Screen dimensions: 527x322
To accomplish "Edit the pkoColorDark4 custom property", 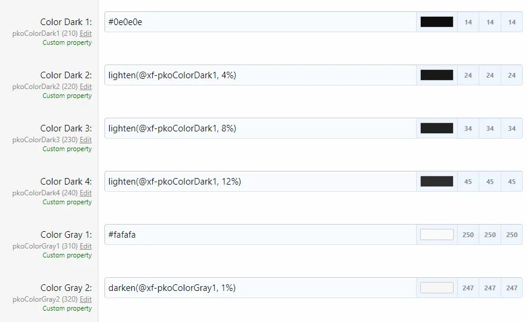I will click(86, 193).
